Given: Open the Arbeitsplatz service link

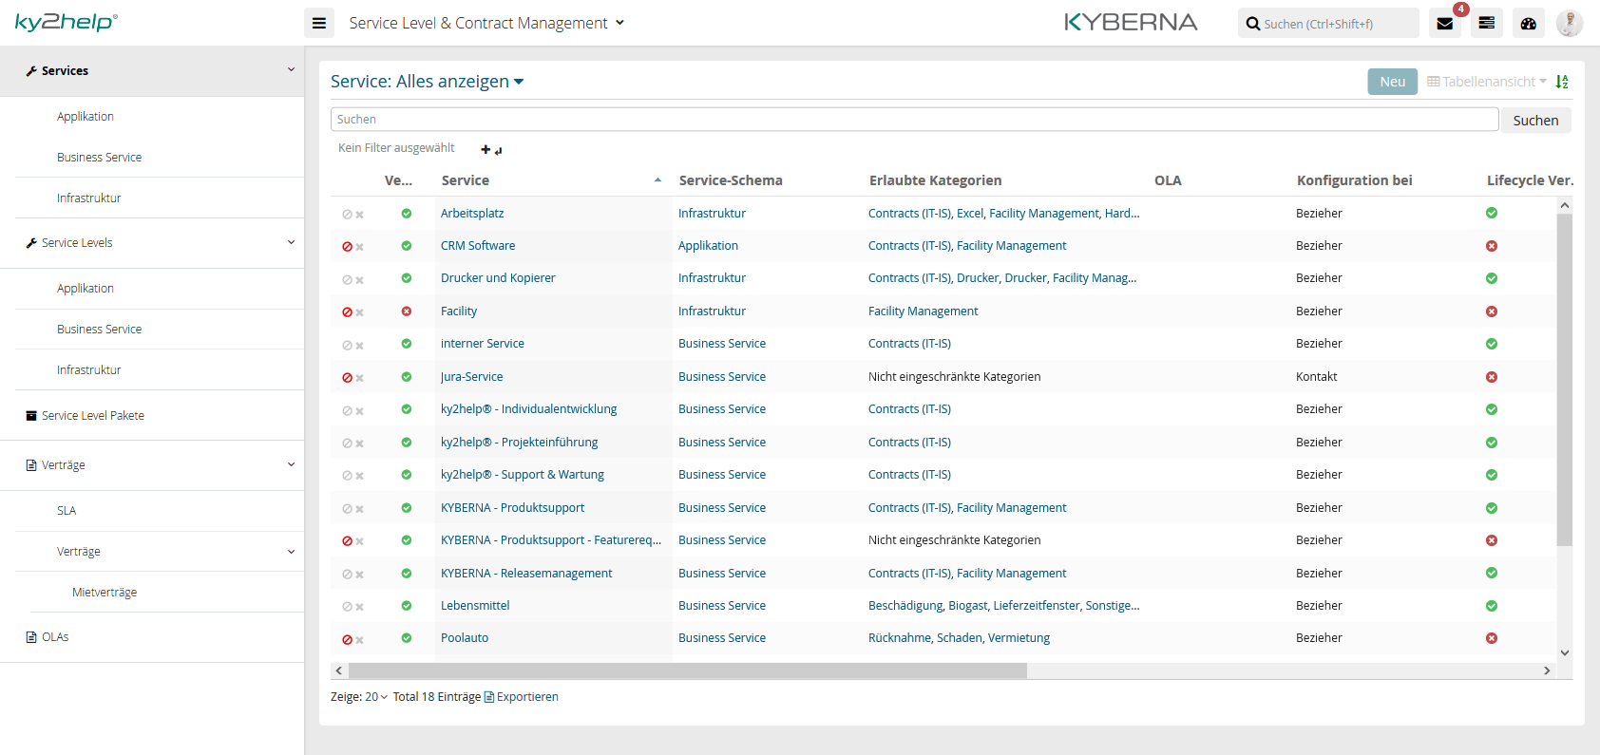Looking at the screenshot, I should [x=472, y=214].
